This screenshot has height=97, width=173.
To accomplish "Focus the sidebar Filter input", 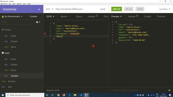I will pyautogui.click(x=17, y=22).
